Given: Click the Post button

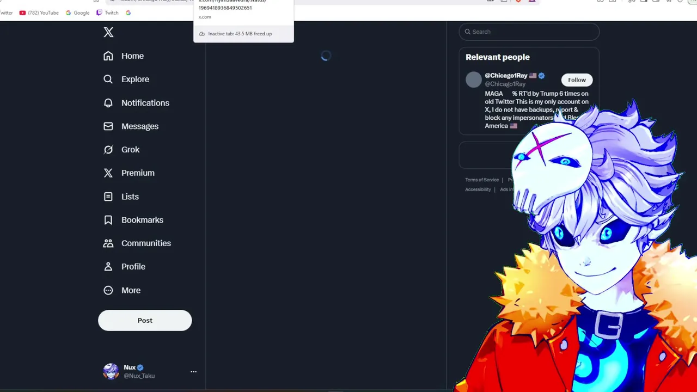Looking at the screenshot, I should [x=145, y=320].
